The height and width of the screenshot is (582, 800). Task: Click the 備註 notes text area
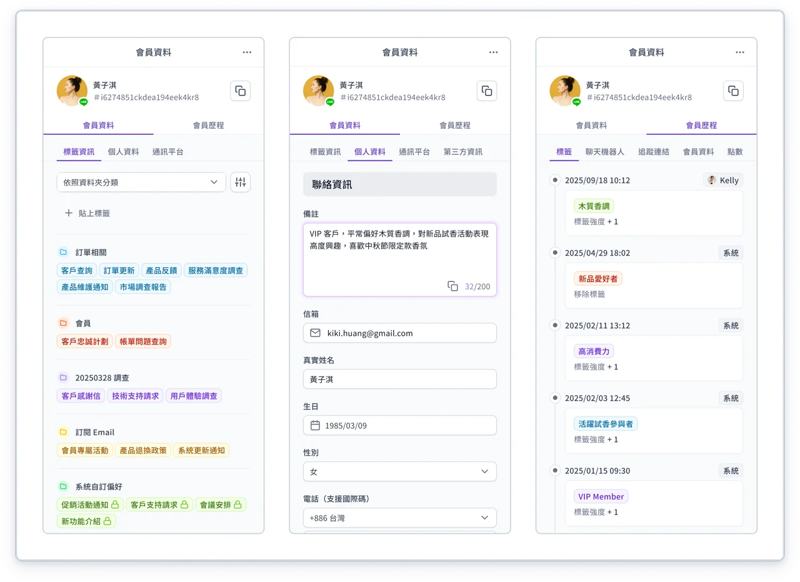tap(400, 259)
